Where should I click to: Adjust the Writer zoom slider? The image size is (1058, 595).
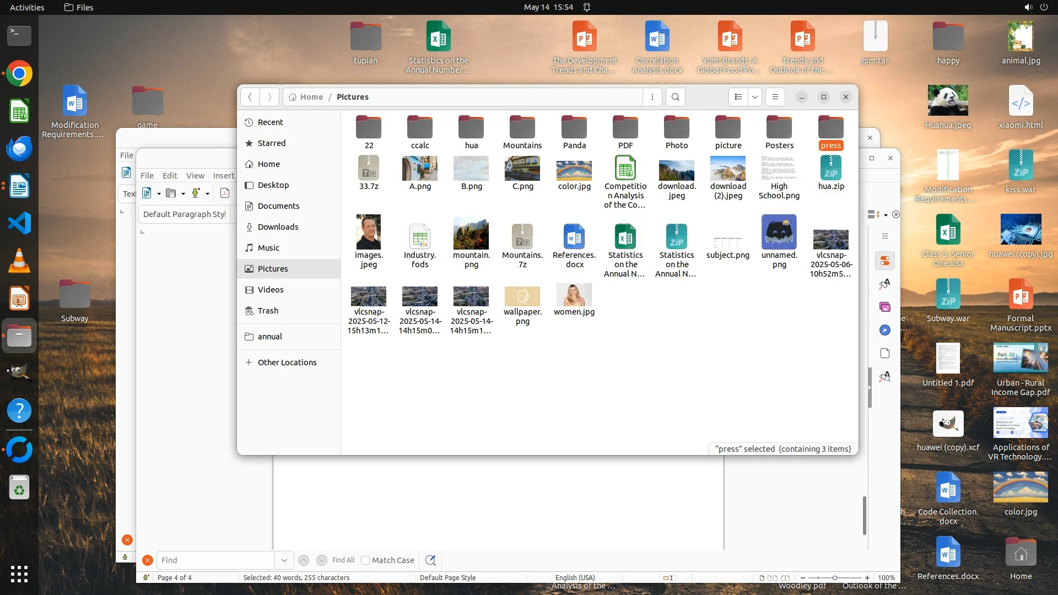coord(835,578)
